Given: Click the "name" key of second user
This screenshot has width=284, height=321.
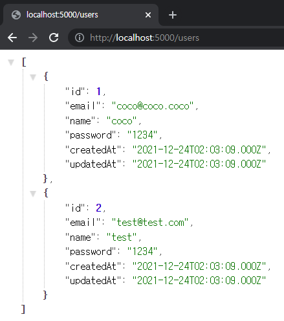Looking at the screenshot, I should point(80,237).
